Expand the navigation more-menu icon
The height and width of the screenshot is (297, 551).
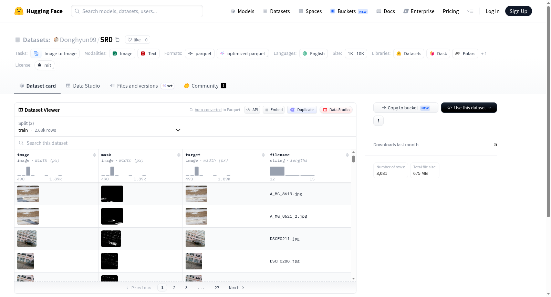click(470, 11)
